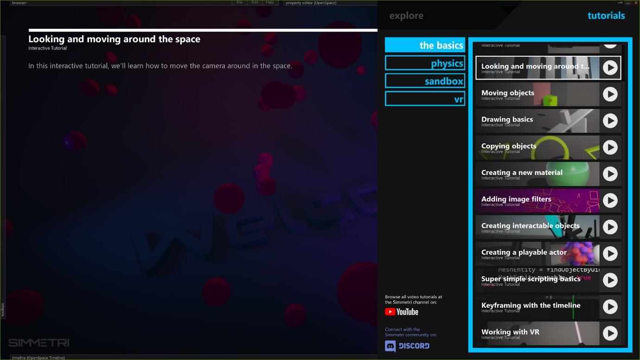Image resolution: width=640 pixels, height=360 pixels.
Task: Launch Working with VR tutorial play icon
Action: point(610,333)
